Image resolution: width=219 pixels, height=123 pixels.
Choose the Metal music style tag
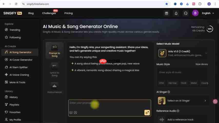(x=194, y=83)
